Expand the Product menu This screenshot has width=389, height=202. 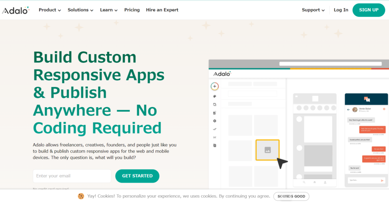tap(50, 10)
